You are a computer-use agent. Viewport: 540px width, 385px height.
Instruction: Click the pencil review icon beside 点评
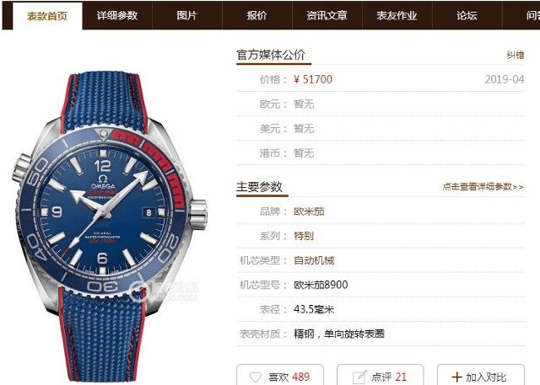click(x=359, y=377)
